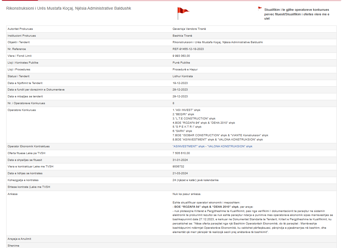This screenshot has height=248, width=362.
Task: Click competitor 7 BOE "ISOBAR CONSTRUCTION" entry
Action: tap(220, 135)
